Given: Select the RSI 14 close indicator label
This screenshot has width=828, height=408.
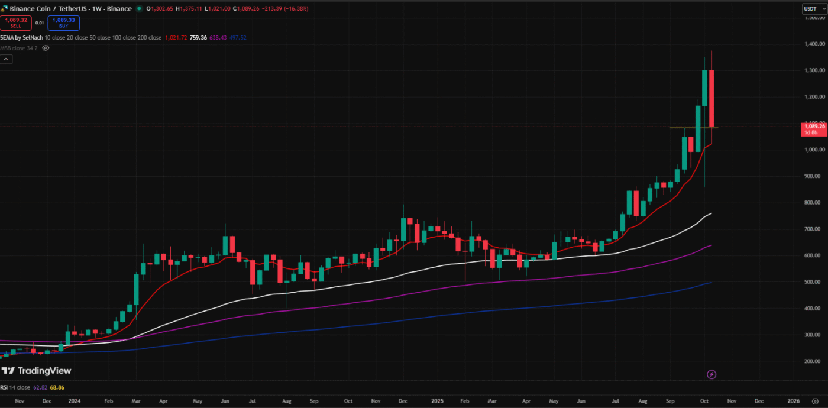Looking at the screenshot, I should click(x=15, y=387).
